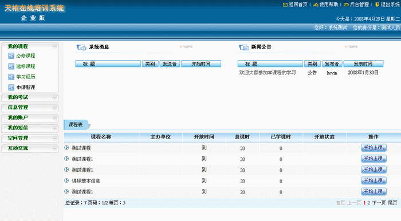Select page 1 in pagination
This screenshot has width=401, height=221.
364,203
